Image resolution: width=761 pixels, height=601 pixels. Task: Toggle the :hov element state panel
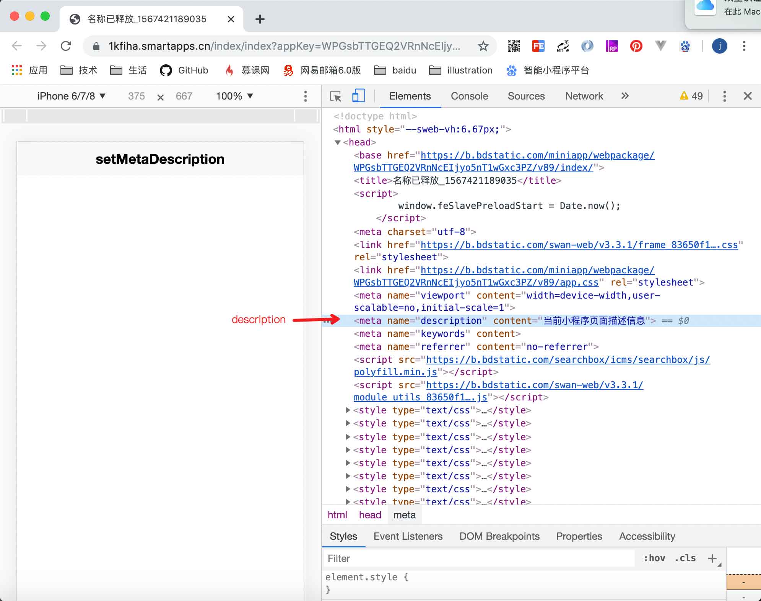pos(654,558)
